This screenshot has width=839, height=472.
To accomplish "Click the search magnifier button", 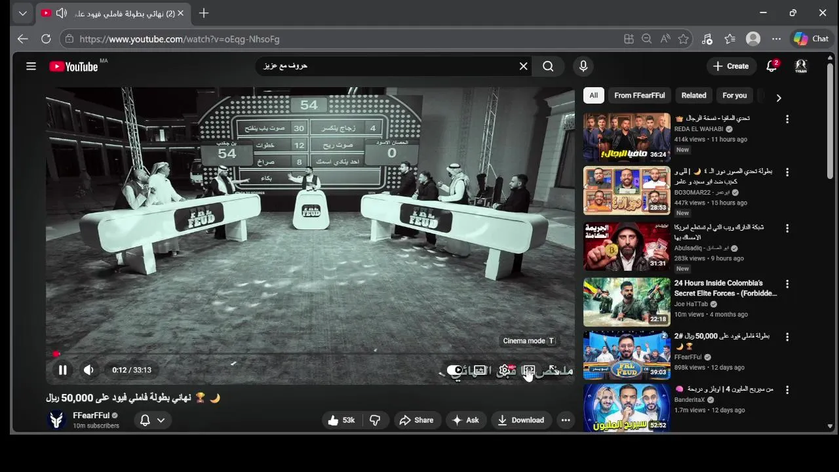I will pos(548,66).
